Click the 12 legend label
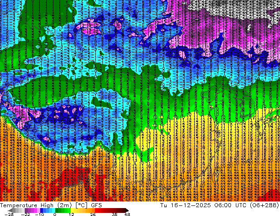This screenshot has width=280, height=216. point(72,214)
